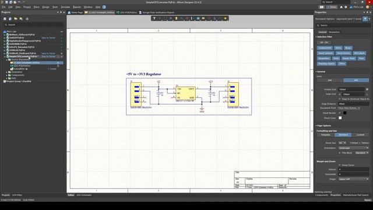Toggle Drawing Objects selection filter

pyautogui.click(x=326, y=64)
